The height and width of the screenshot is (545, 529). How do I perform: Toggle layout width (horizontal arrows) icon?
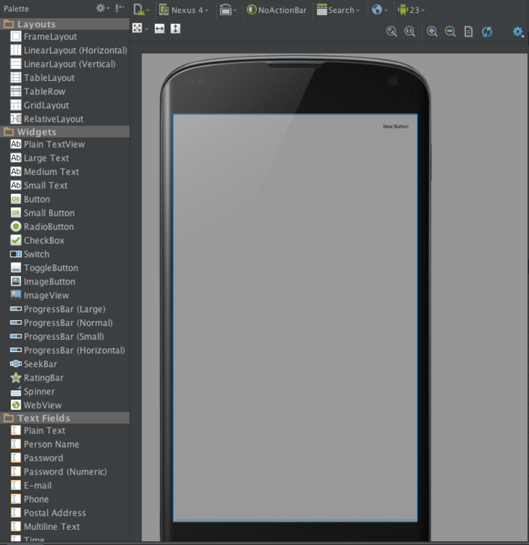click(159, 29)
